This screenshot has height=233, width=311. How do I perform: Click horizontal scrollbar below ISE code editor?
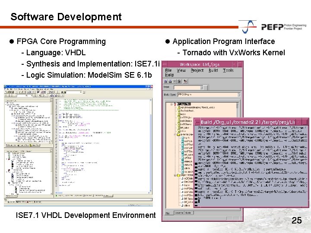pos(102,192)
